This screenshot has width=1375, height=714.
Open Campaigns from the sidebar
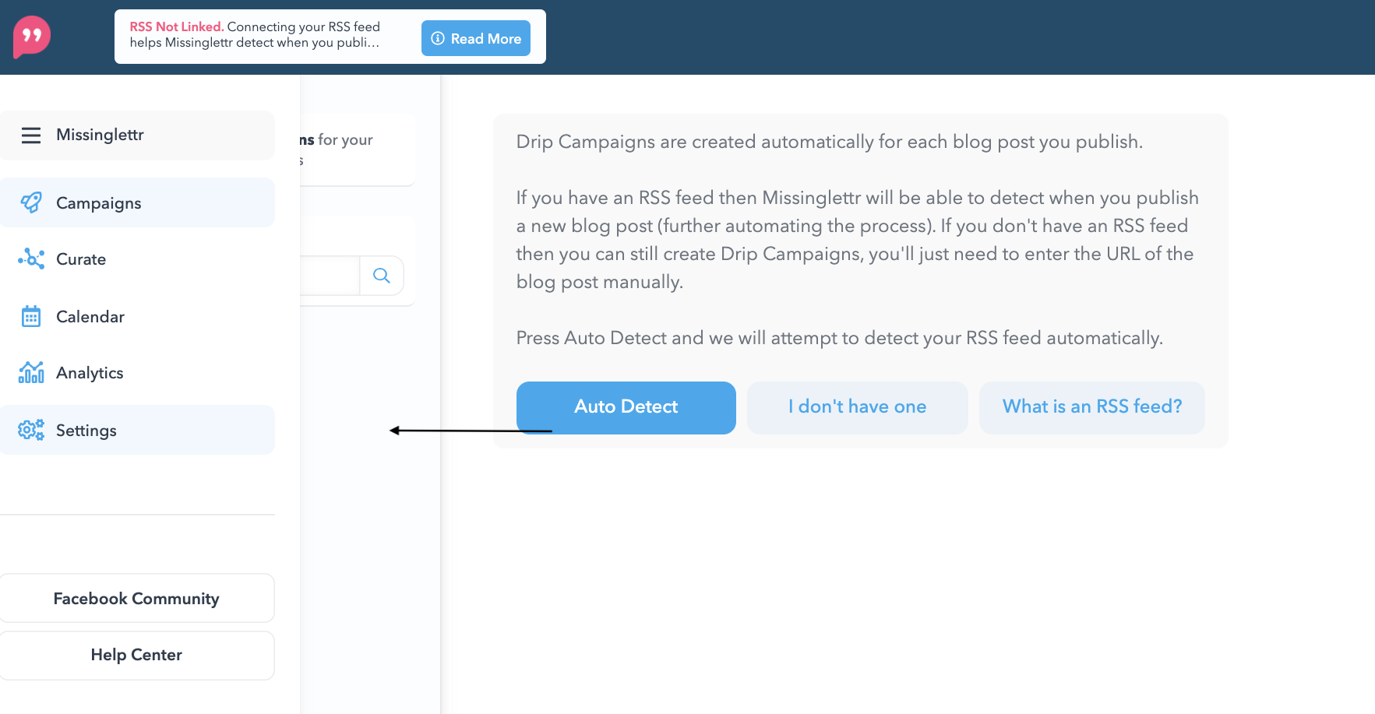coord(137,202)
